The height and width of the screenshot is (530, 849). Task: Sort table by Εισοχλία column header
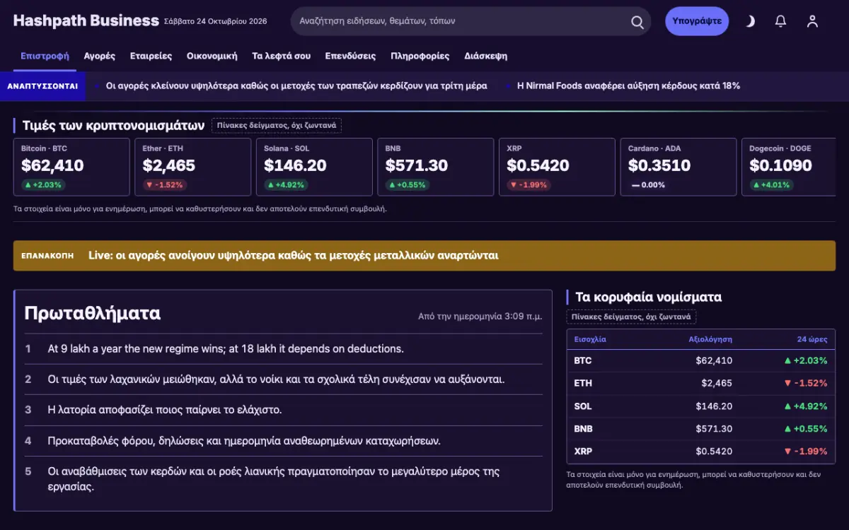coord(590,339)
